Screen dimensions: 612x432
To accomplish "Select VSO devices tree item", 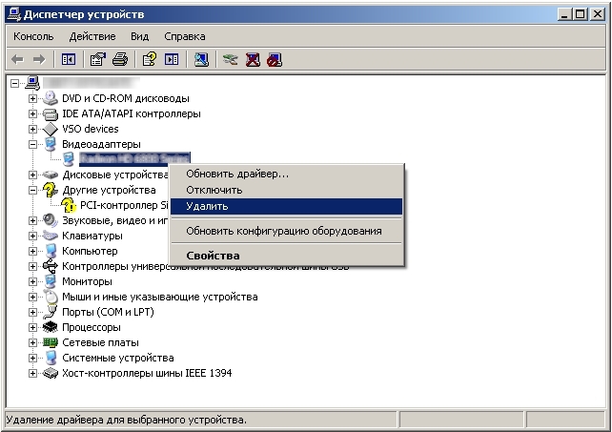I will [91, 129].
